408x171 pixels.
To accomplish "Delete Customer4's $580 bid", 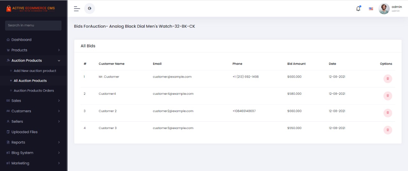I will (x=388, y=96).
